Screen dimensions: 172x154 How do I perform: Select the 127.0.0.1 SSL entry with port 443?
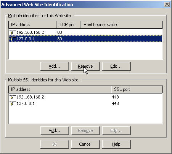pos(85,103)
